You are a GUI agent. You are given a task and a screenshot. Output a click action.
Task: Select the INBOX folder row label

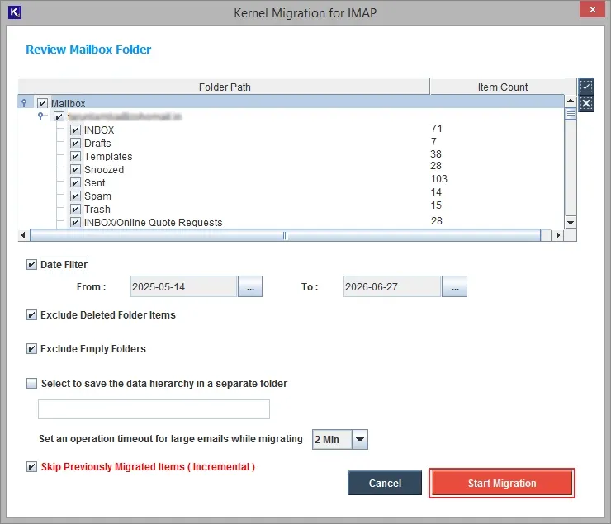(x=99, y=130)
